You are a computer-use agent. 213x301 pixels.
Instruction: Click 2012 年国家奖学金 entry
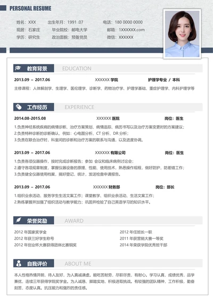(x=30, y=232)
